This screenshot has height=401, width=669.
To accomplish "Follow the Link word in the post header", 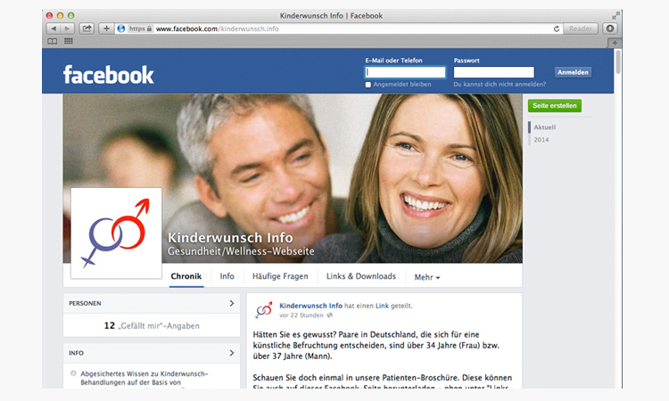I will point(382,306).
